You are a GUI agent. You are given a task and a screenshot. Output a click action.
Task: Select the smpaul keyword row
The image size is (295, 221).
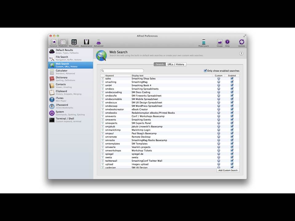point(170,133)
